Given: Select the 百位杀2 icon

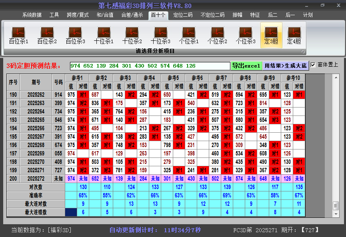Looking at the screenshot, I should coord(47,35).
